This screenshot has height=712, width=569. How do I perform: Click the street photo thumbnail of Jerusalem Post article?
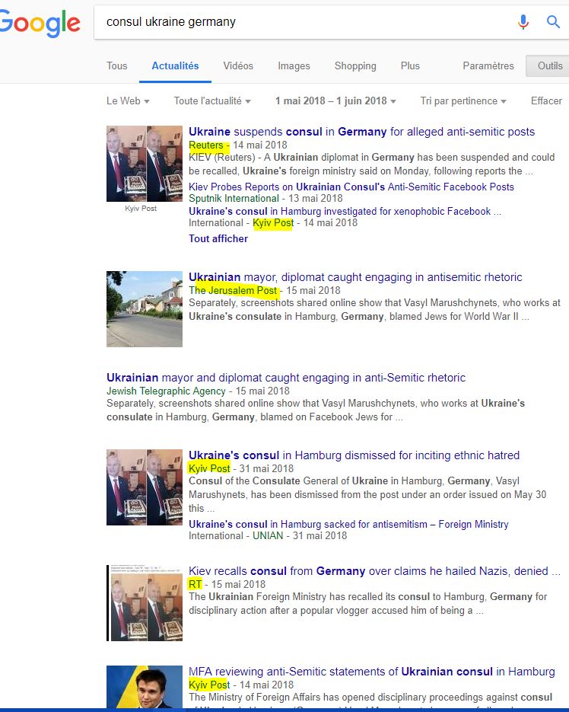(x=145, y=308)
